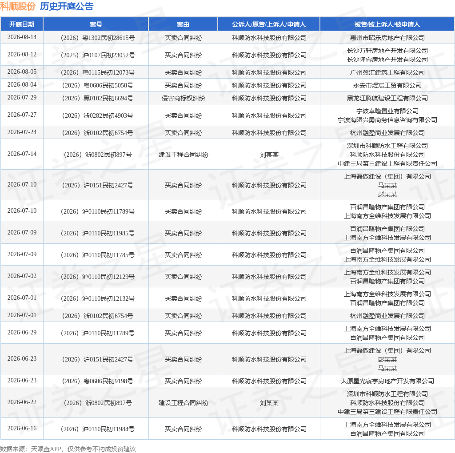Viewport: 455px width, 453px height.
Task: Click the 侵害商标权纠纷 case cause cell
Action: pos(184,98)
